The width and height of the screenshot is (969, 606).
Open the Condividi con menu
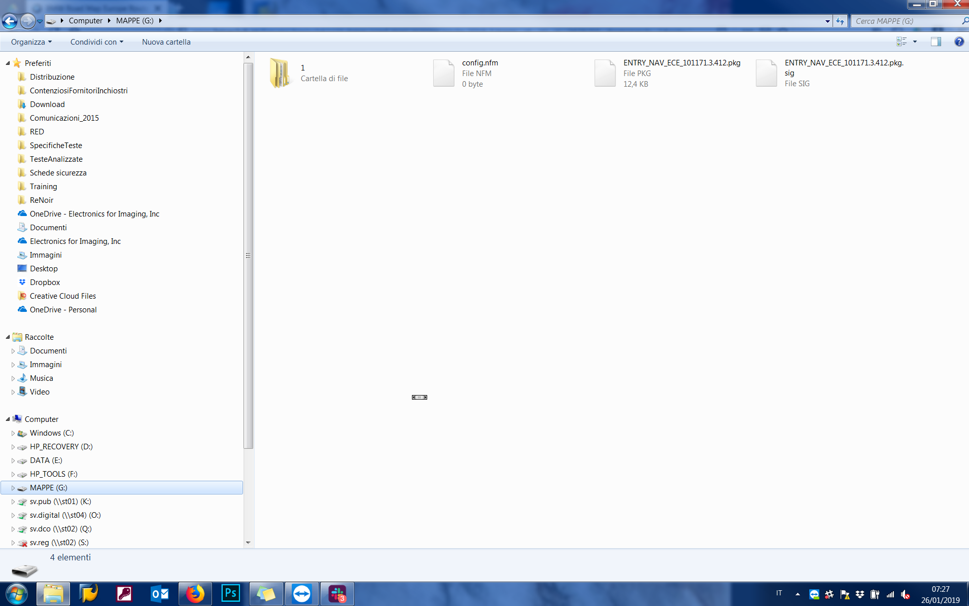click(96, 42)
